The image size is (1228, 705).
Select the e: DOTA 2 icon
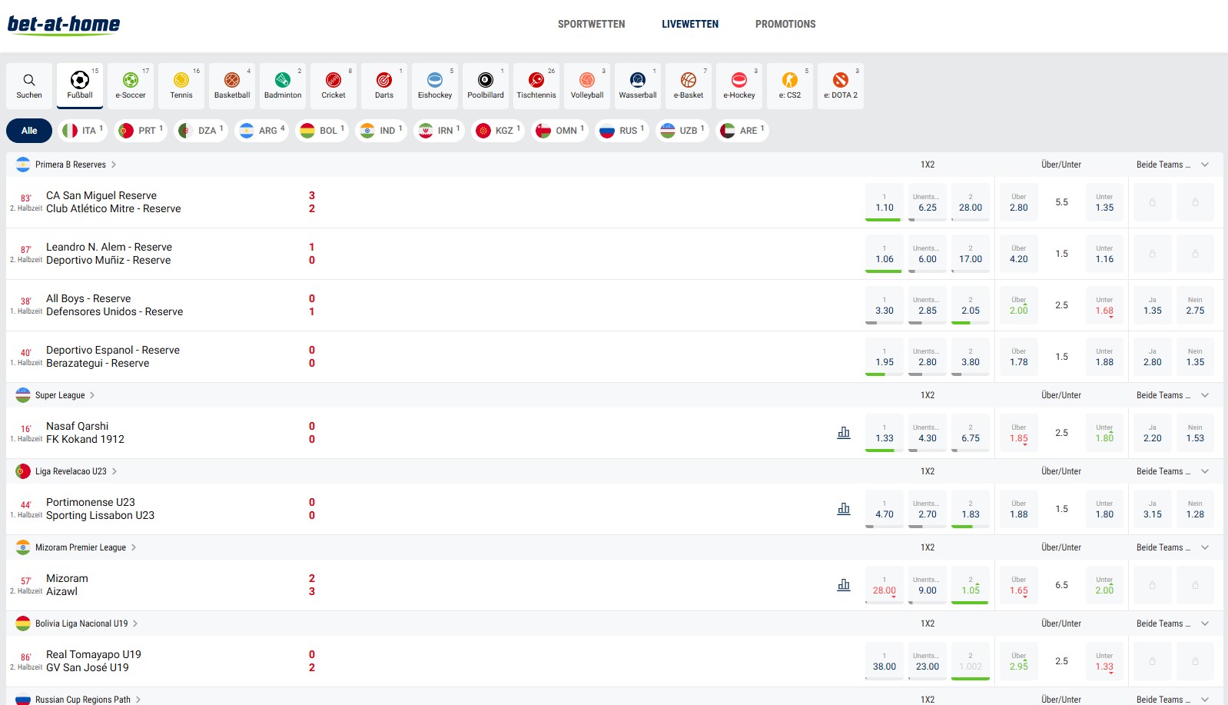coord(841,85)
